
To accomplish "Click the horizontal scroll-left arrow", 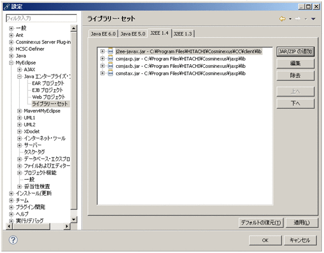I will tap(9, 226).
